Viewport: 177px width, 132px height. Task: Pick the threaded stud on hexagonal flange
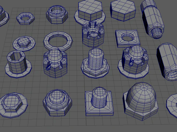tap(95, 63)
